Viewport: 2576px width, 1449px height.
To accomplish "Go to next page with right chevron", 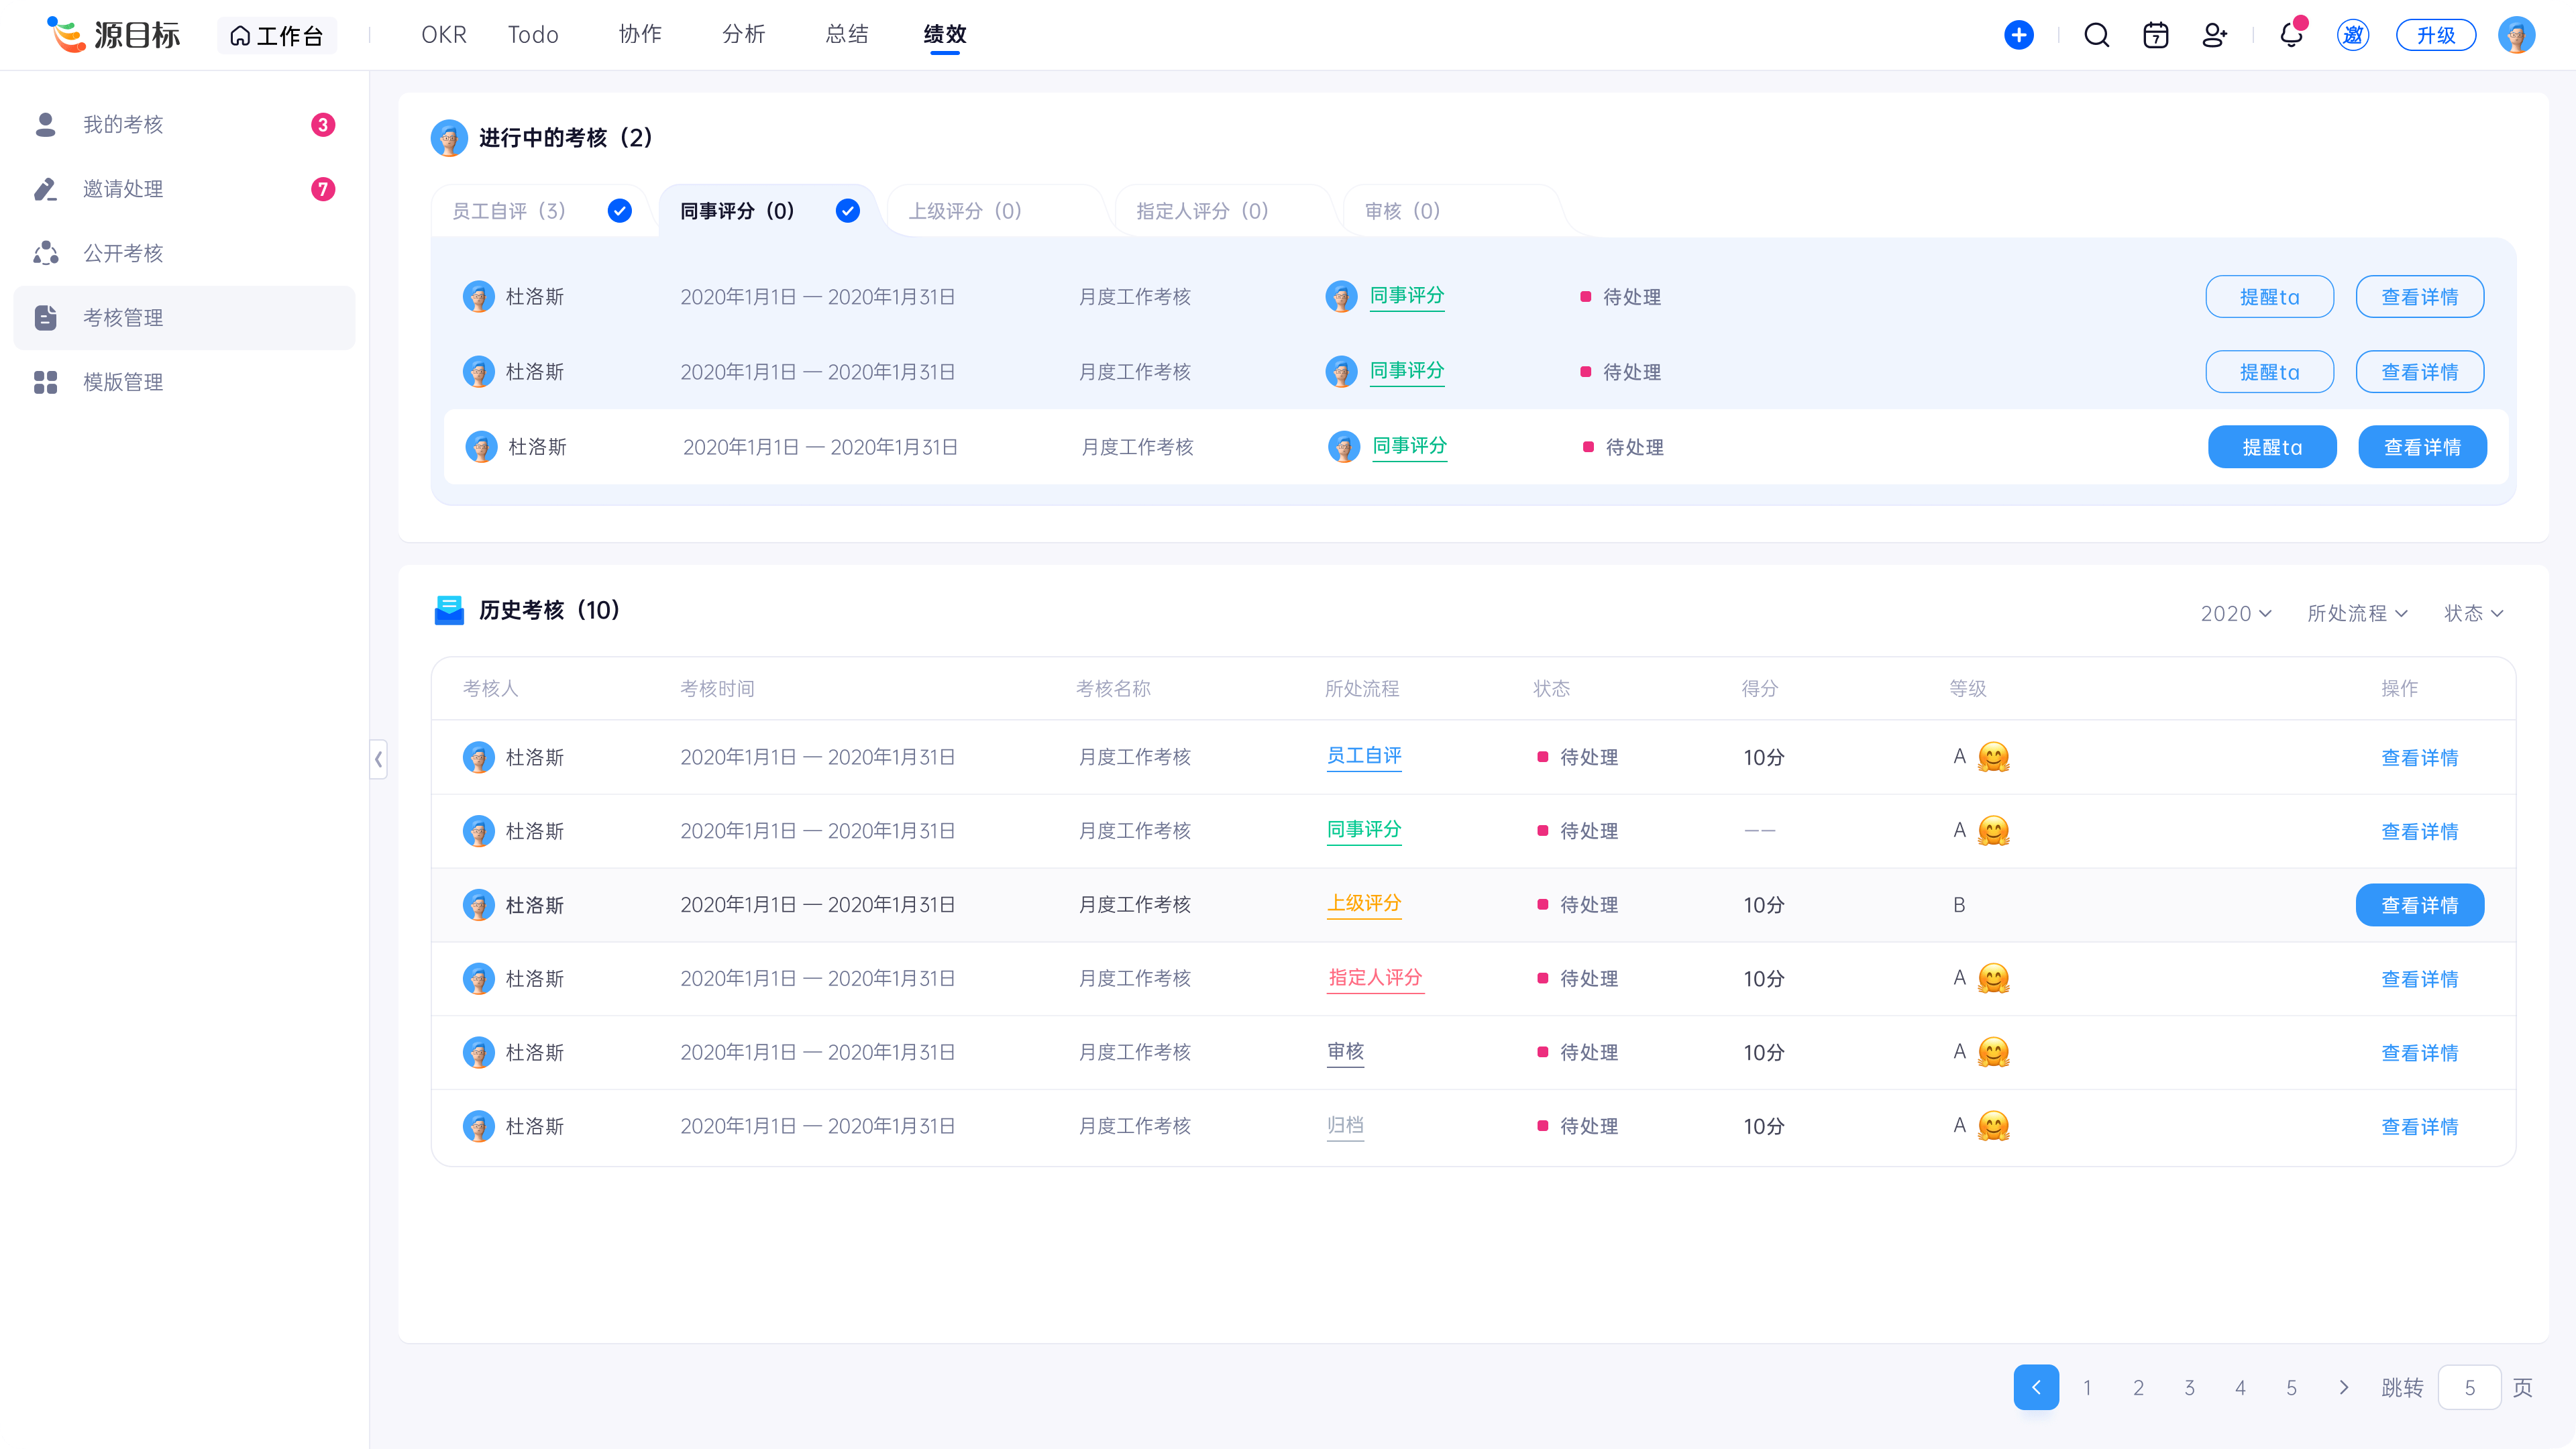I will [x=2343, y=1387].
